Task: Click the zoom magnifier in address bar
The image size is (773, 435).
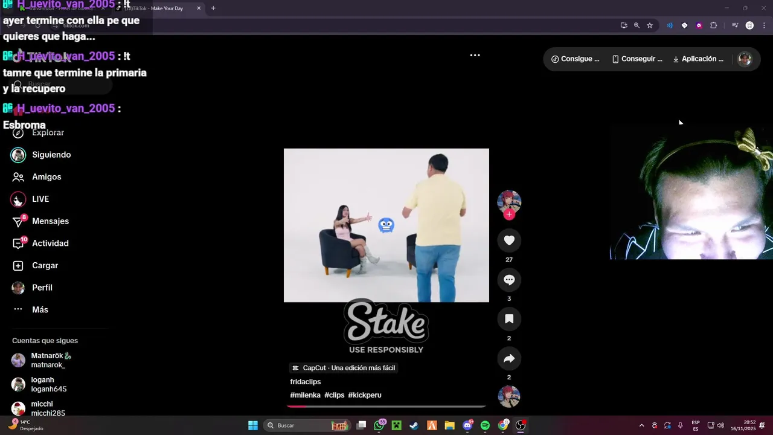Action: point(637,25)
